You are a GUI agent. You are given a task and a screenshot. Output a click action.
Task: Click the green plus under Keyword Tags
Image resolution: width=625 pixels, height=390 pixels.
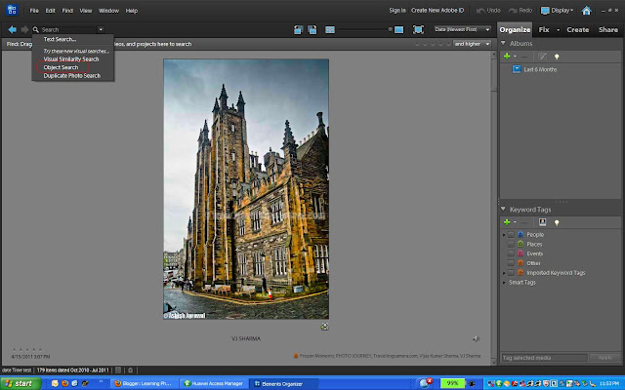click(507, 221)
